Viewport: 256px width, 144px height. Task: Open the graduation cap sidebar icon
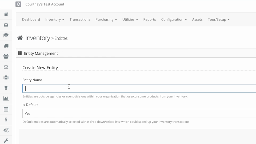(x=6, y=35)
